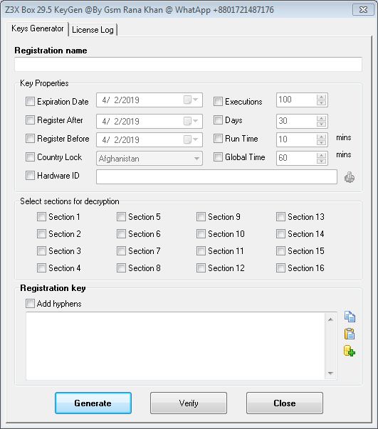Screen dimensions: 378x429
Task: Click the Global Time value field showing 60
Action: pyautogui.click(x=296, y=158)
